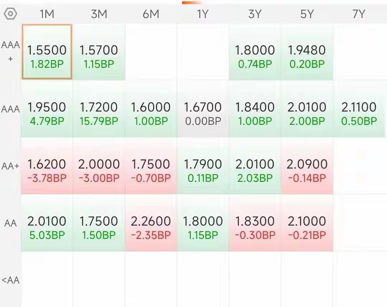Open the AA 6M cell 2.2600
Viewport: 387px width, 307px height.
tap(151, 223)
